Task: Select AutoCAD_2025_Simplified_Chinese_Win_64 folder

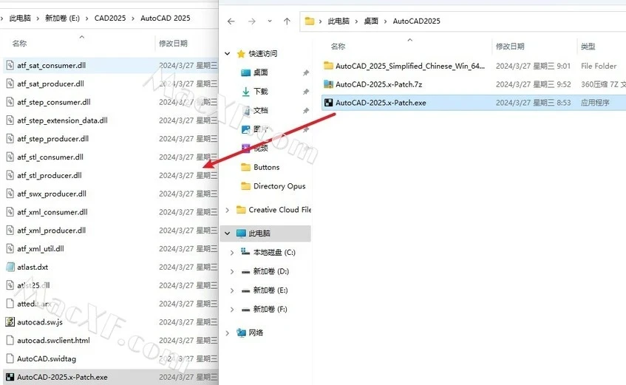Action: coord(410,66)
